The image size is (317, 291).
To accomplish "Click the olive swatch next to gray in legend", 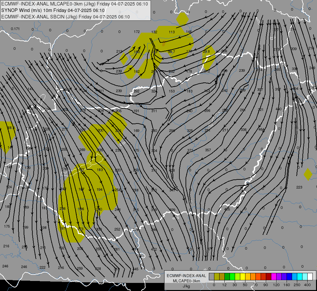I will pos(217,276).
